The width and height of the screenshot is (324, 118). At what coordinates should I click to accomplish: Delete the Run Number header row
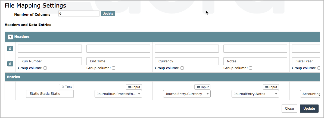[x=10, y=64]
